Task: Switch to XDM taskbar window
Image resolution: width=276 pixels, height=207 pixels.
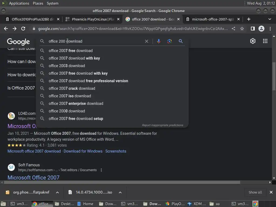Action: coord(197,204)
